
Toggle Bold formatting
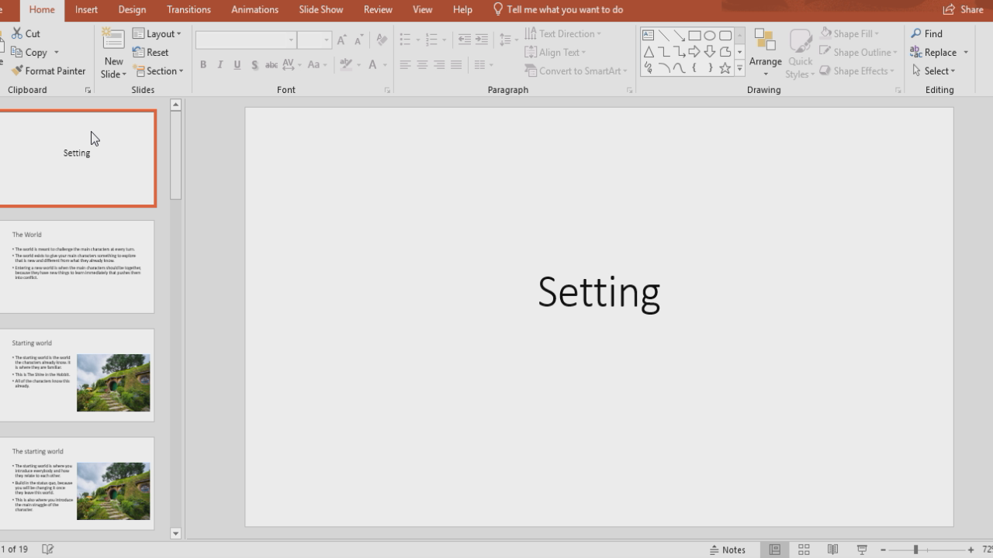203,65
